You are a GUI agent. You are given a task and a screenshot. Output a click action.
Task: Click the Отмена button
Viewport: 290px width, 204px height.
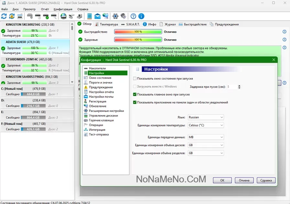pos(244,180)
